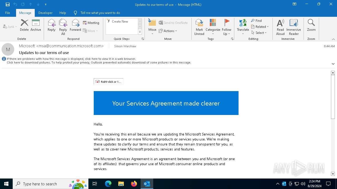Open the Windows Start menu

[x=6, y=184]
